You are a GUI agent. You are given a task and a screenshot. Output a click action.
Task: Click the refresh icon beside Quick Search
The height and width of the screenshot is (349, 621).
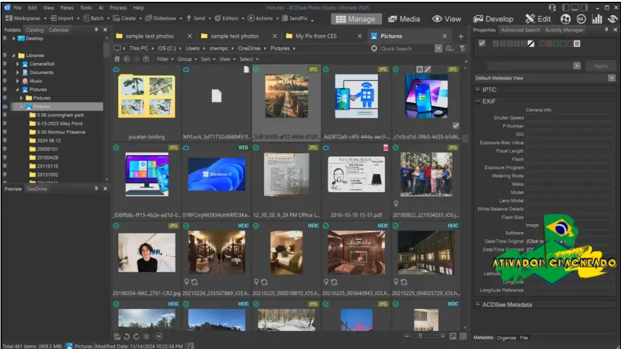tap(374, 48)
